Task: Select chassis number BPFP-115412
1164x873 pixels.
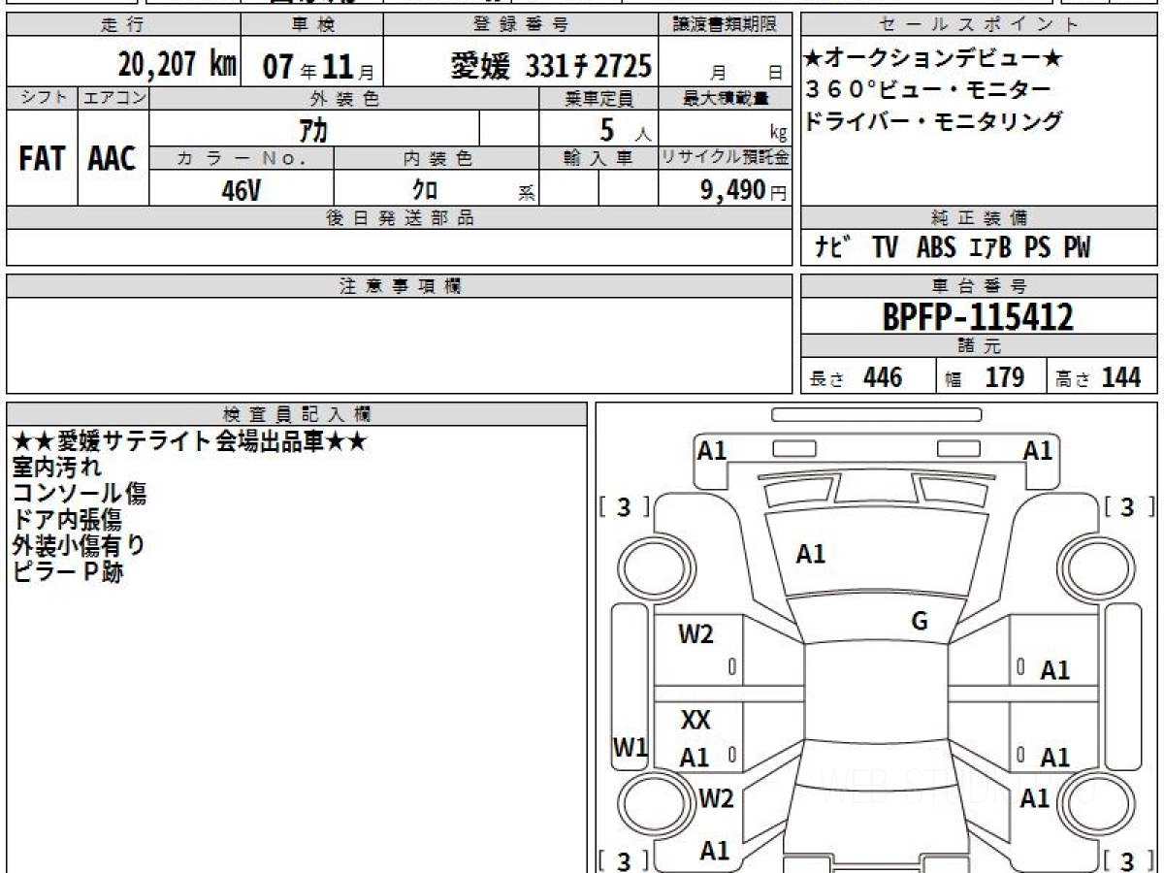Action: pos(978,316)
